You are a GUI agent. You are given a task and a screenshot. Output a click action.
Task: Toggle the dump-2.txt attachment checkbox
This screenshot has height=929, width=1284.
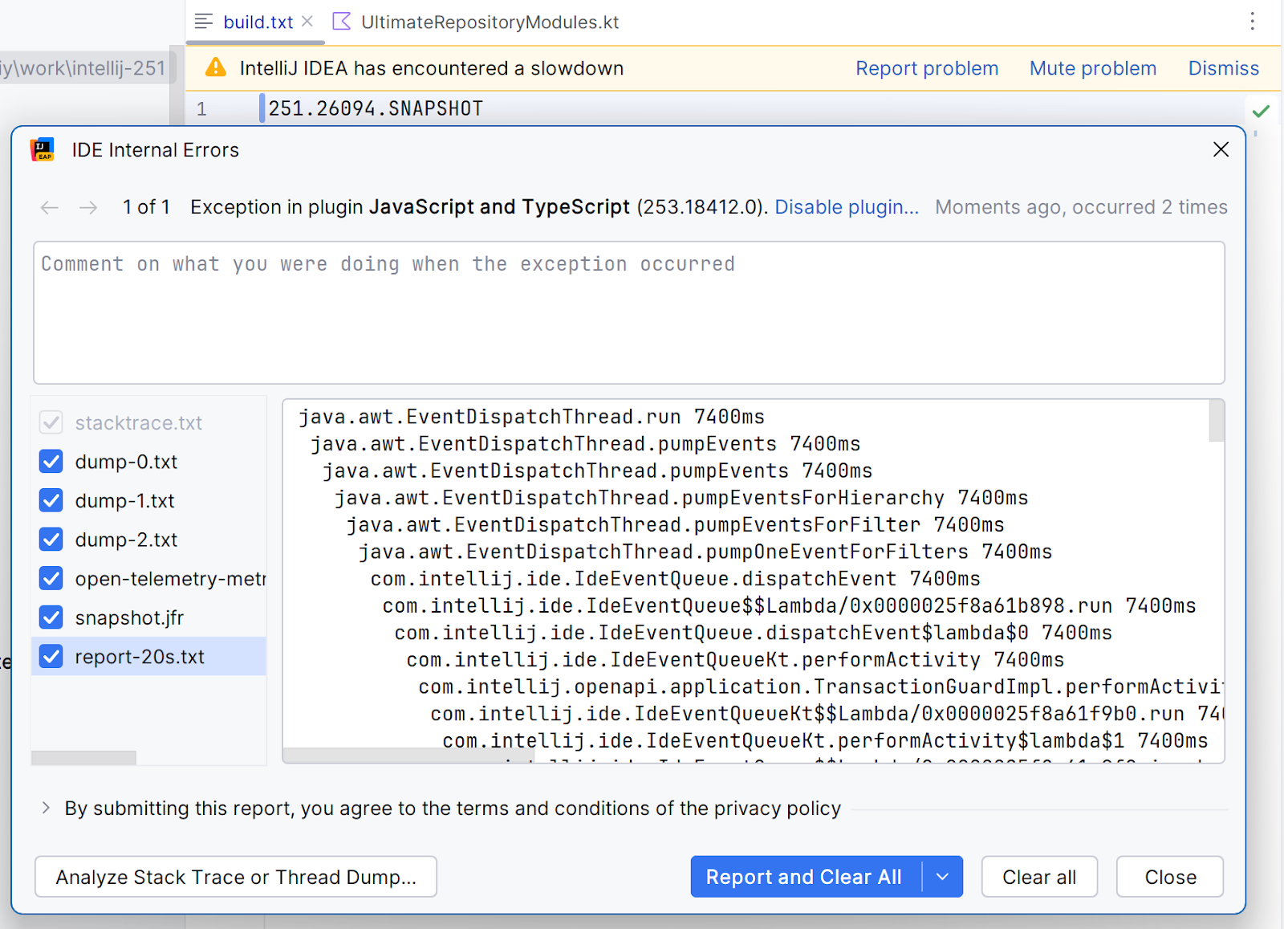tap(51, 540)
